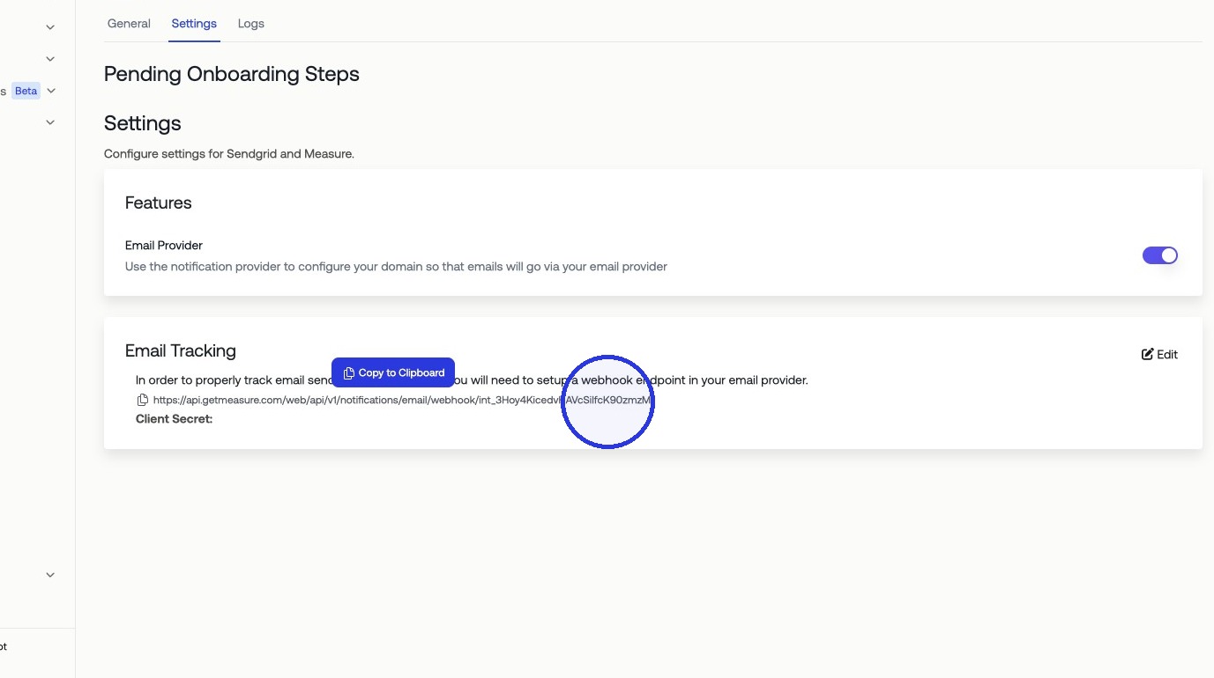Click the Copy to Clipboard button
The image size is (1214, 678).
pyautogui.click(x=393, y=372)
